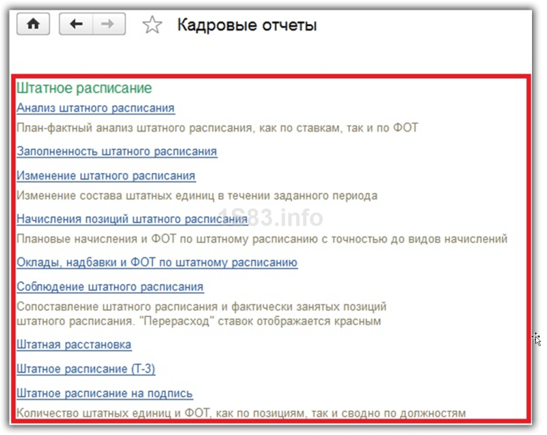
Task: Click the План-фактный анализ description text
Action: 217,128
